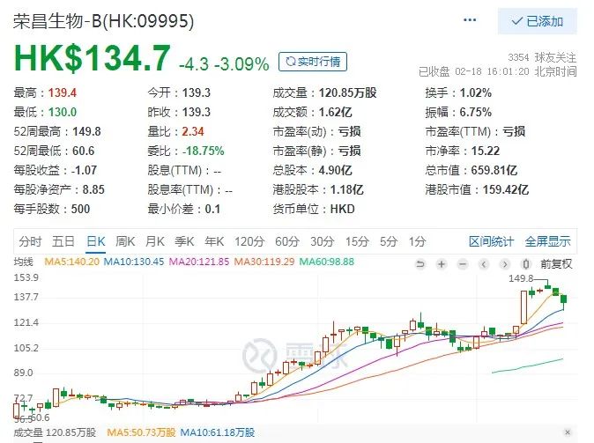594x443 pixels.
Task: Click the 149.8 high marker on chart
Action: pyautogui.click(x=521, y=278)
